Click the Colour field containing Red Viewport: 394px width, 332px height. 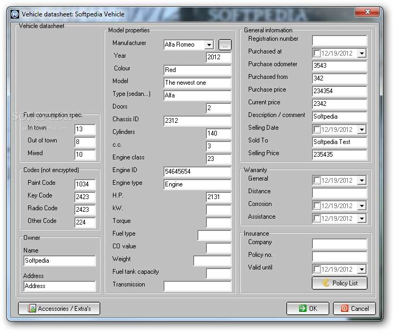pyautogui.click(x=197, y=70)
